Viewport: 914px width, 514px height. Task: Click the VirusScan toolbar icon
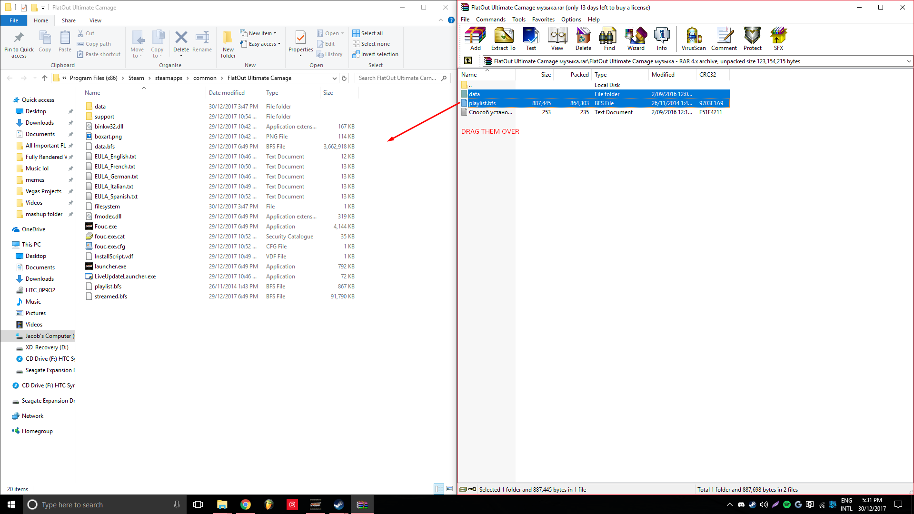pyautogui.click(x=694, y=39)
